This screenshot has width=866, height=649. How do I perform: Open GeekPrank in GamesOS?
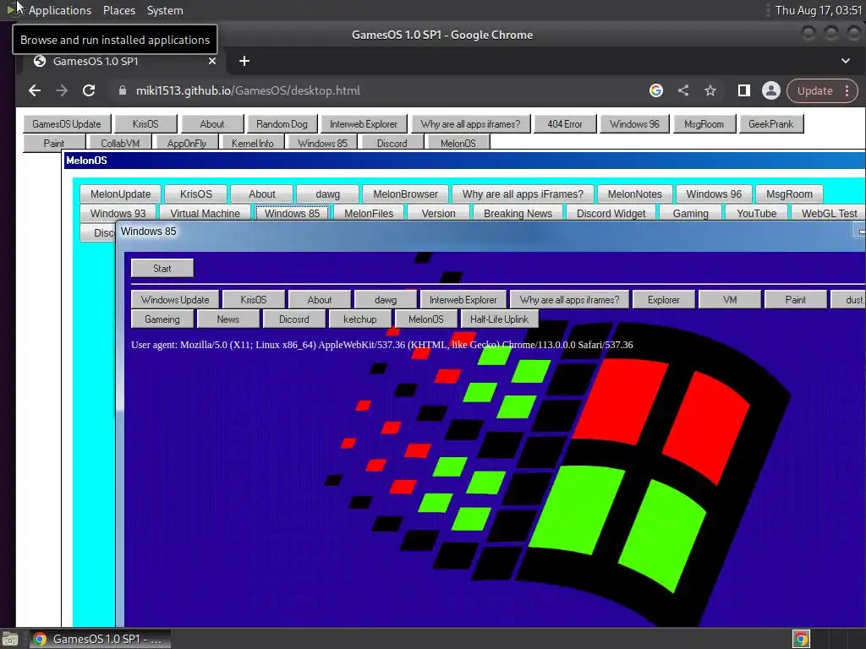click(771, 124)
